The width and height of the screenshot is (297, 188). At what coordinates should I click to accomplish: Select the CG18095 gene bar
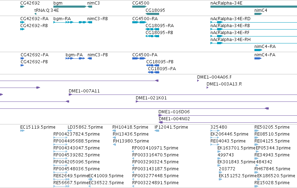(x=152, y=14)
